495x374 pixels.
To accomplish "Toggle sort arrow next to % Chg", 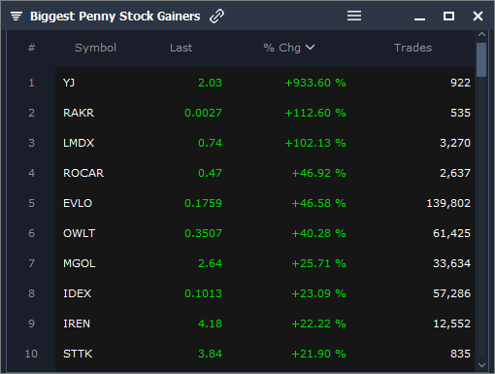I will point(310,48).
